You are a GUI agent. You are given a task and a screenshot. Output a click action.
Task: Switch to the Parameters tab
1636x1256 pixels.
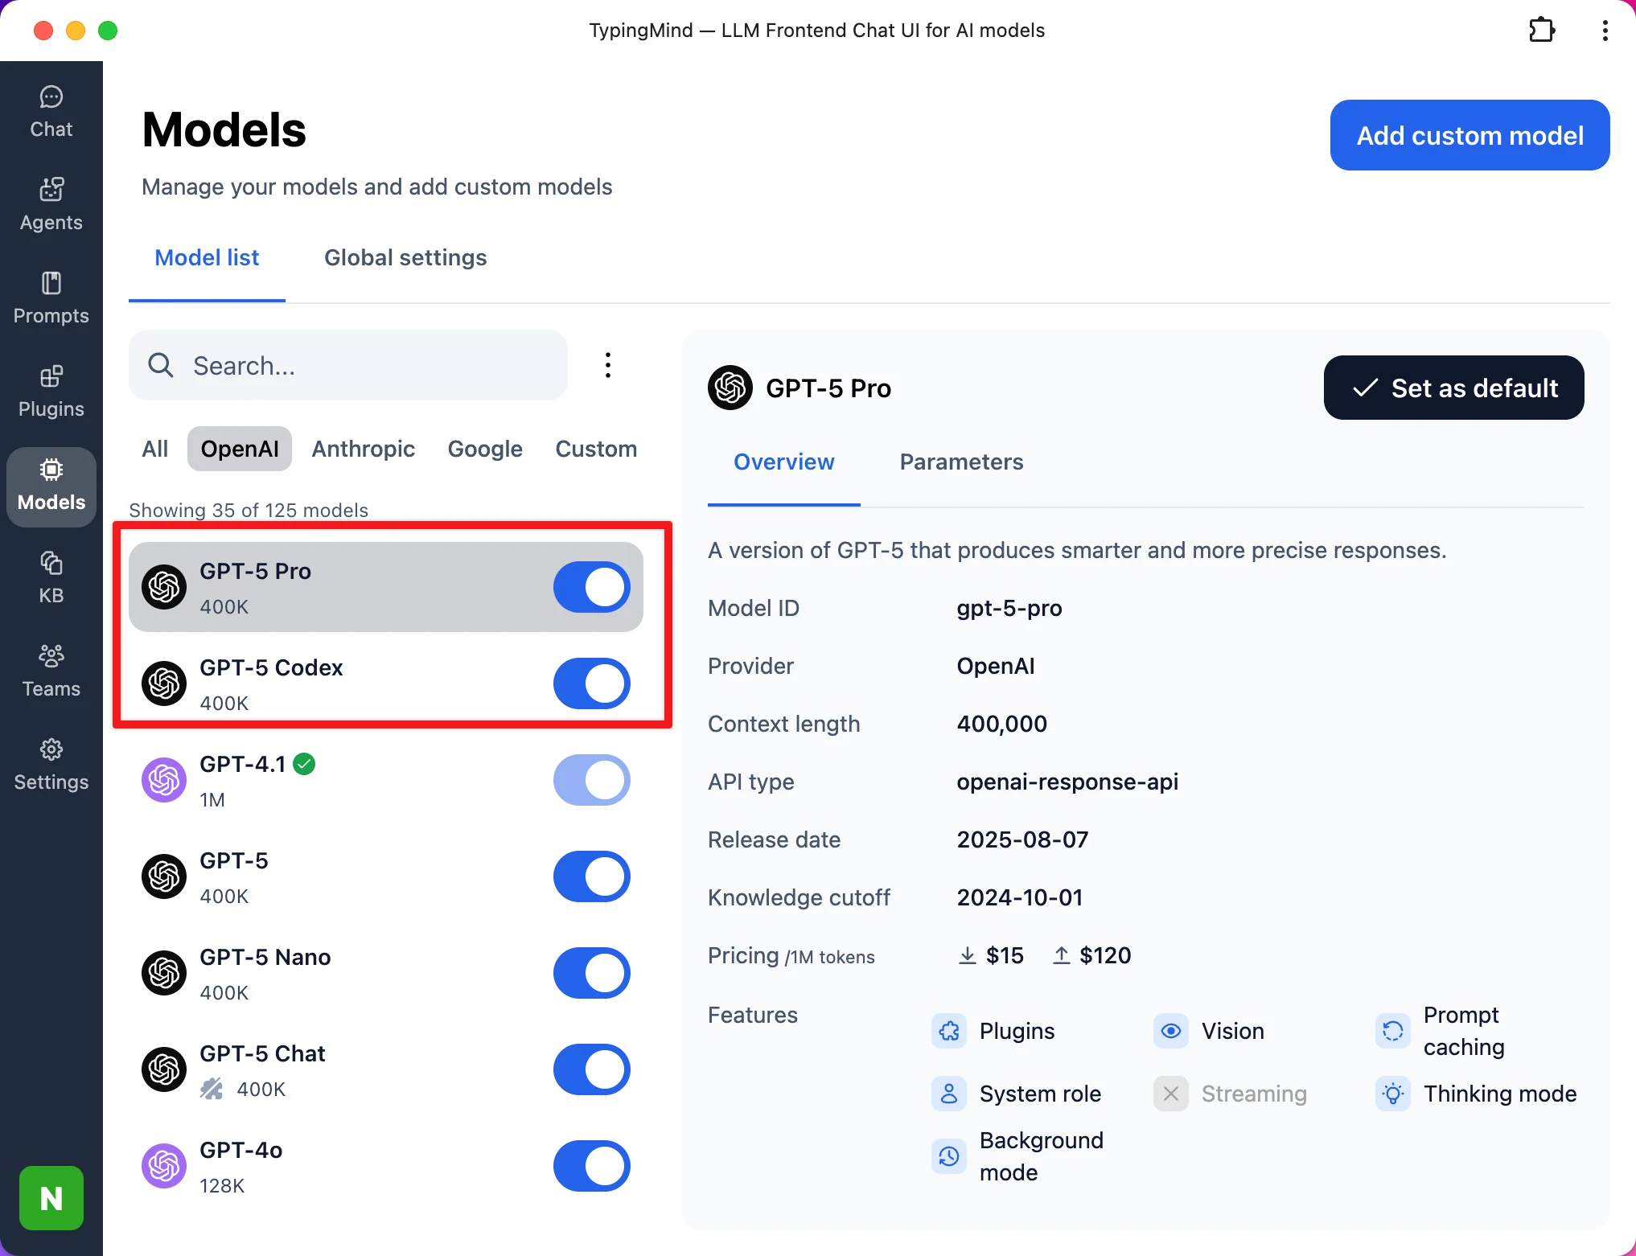tap(961, 462)
